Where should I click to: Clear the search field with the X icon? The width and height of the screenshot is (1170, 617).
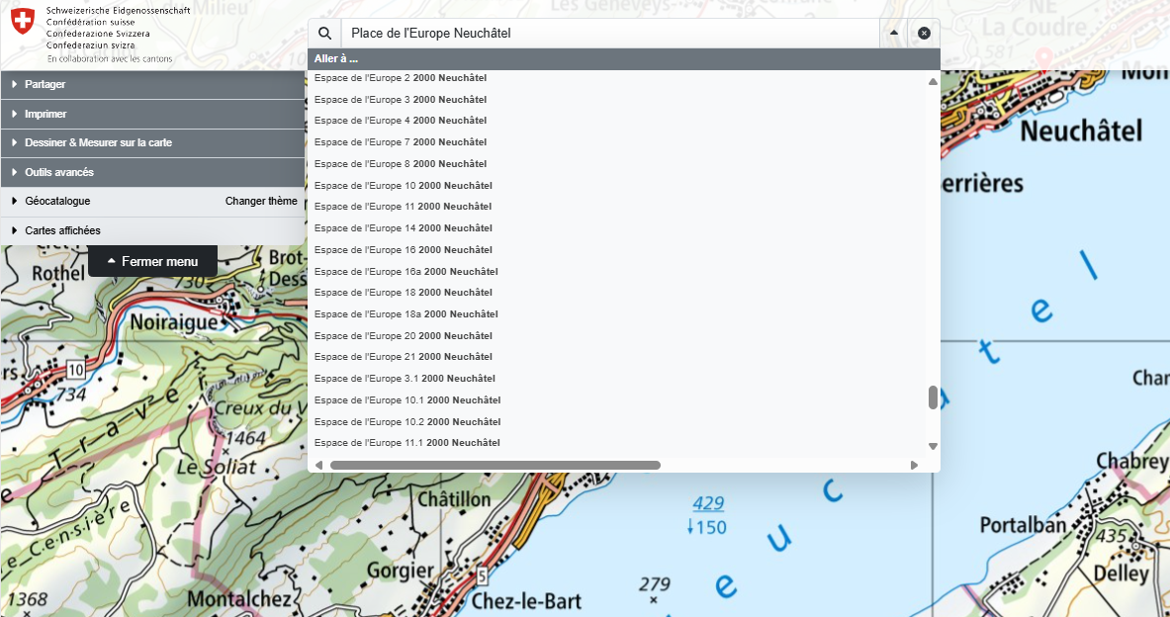tap(924, 34)
